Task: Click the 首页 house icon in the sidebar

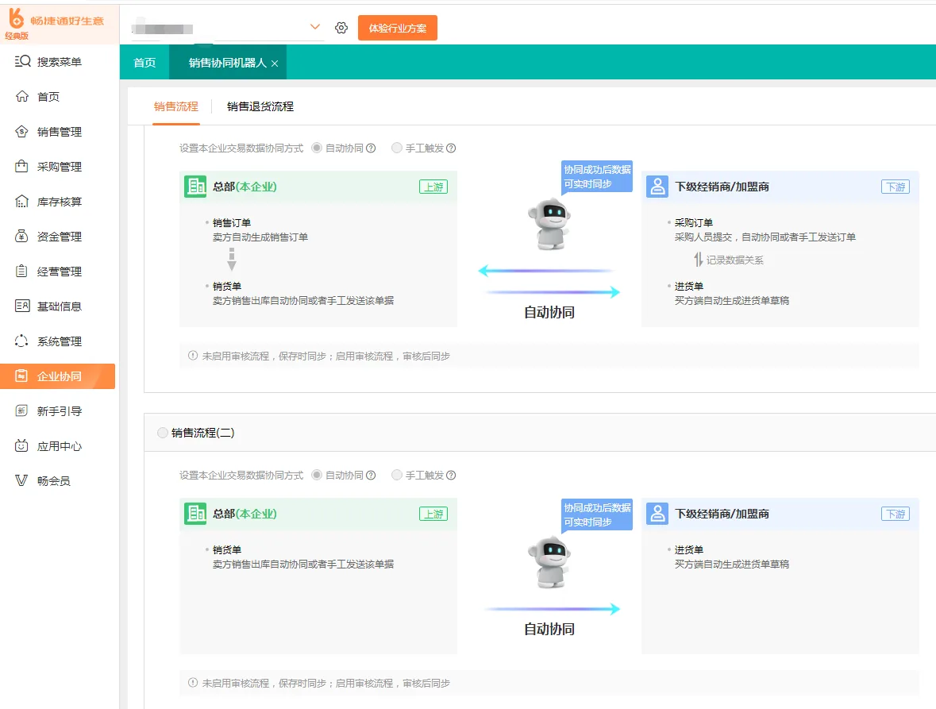Action: (x=22, y=97)
